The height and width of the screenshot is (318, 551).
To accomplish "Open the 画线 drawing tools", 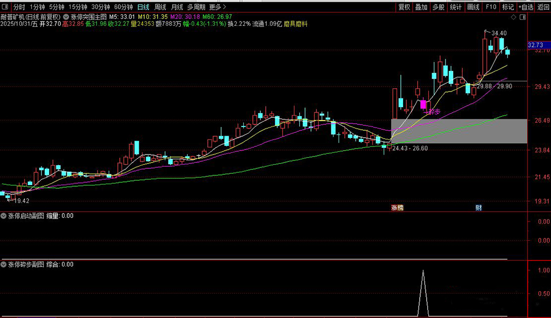I will tap(473, 7).
